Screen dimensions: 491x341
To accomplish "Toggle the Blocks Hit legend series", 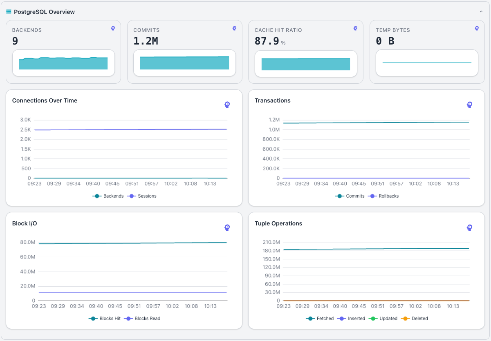I will click(105, 319).
